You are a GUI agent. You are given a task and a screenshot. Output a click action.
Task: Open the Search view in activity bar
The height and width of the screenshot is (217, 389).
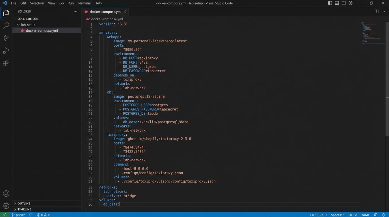click(6, 25)
